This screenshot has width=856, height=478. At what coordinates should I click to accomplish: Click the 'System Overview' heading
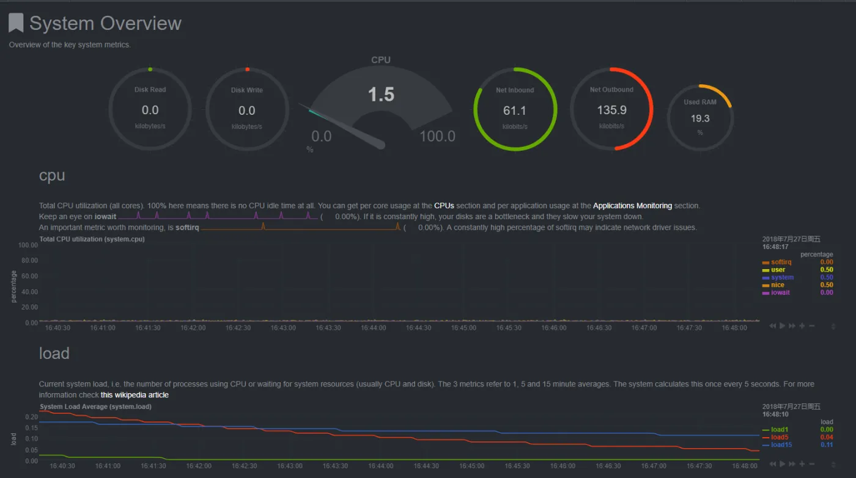(x=105, y=23)
